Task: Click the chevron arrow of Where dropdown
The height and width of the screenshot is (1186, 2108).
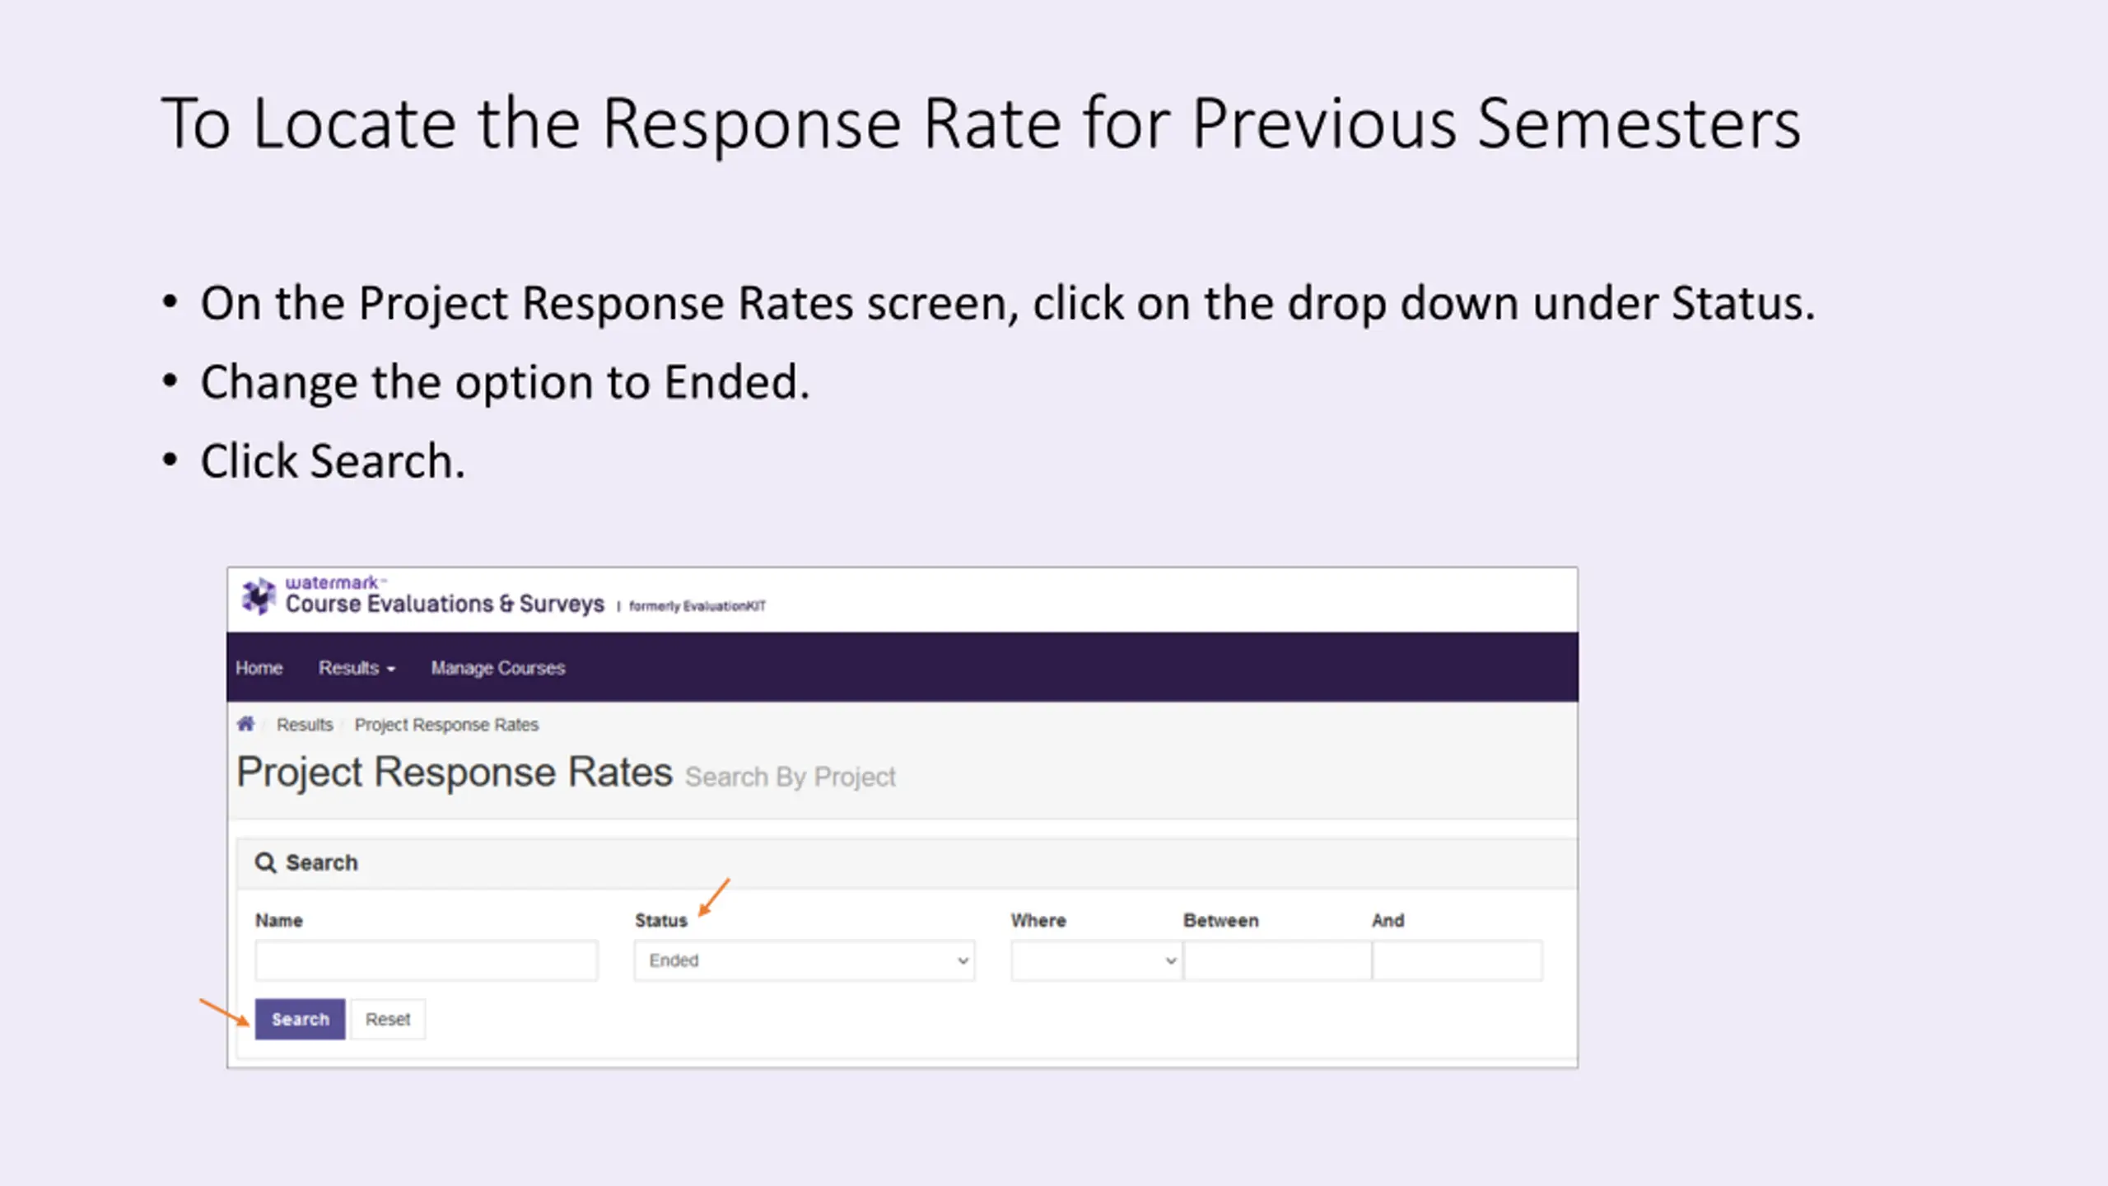Action: (x=1171, y=961)
